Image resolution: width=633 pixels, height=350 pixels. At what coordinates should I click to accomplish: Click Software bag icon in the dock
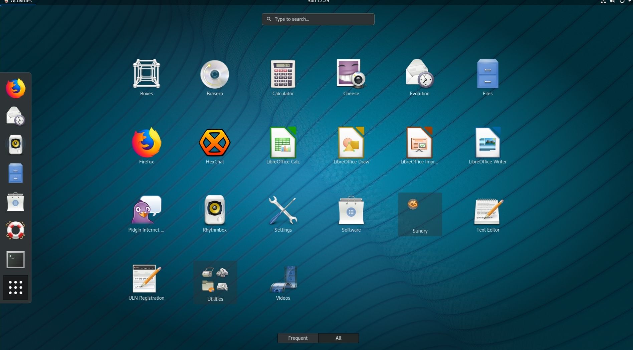click(x=15, y=202)
